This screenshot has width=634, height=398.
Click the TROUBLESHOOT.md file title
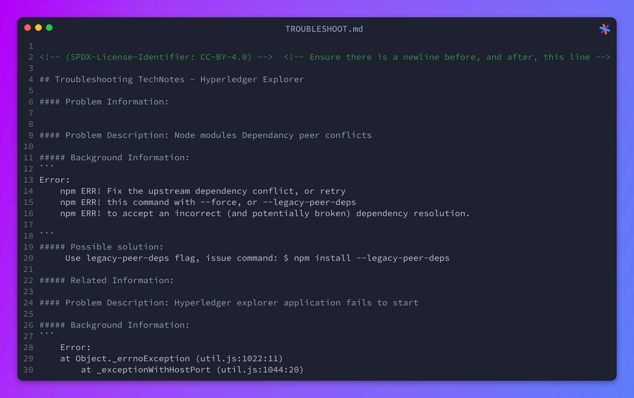coord(324,29)
